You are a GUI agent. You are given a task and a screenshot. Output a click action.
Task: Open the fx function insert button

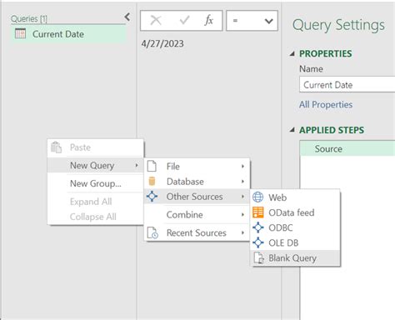(x=209, y=20)
